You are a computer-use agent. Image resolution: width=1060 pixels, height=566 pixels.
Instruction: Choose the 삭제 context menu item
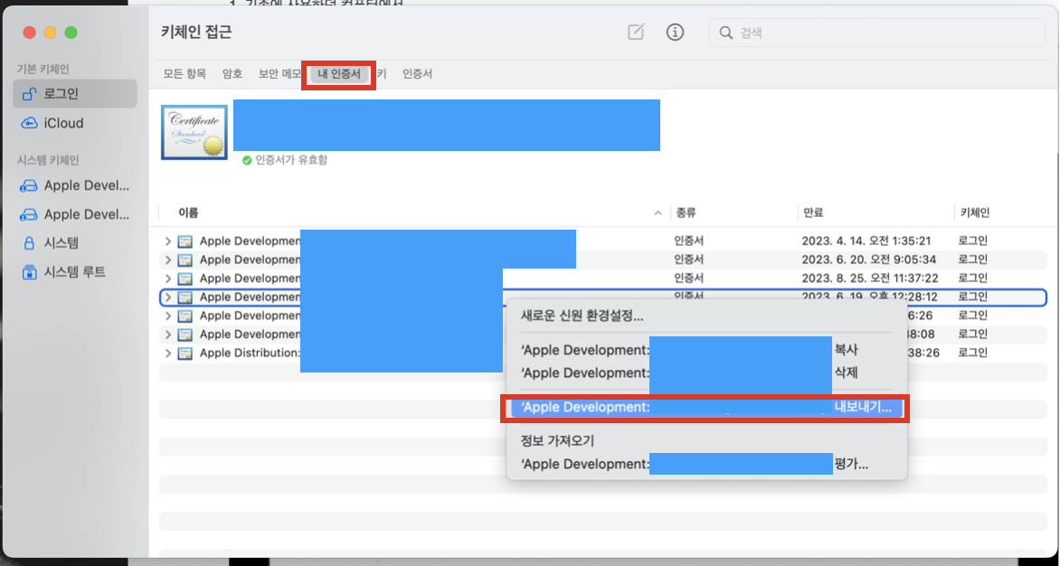[706, 373]
